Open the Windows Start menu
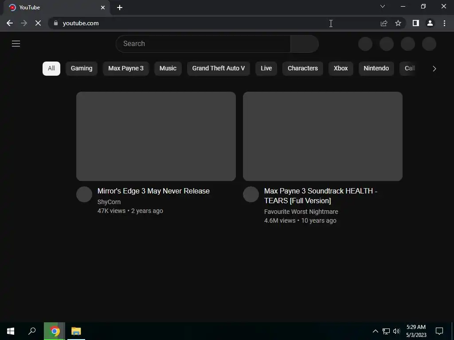Viewport: 454px width, 340px height. click(11, 331)
